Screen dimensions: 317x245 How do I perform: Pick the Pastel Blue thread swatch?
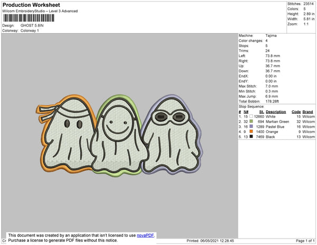[250, 127]
